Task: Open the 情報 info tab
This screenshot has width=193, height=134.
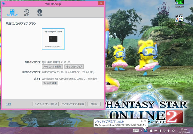Action: tap(39, 13)
